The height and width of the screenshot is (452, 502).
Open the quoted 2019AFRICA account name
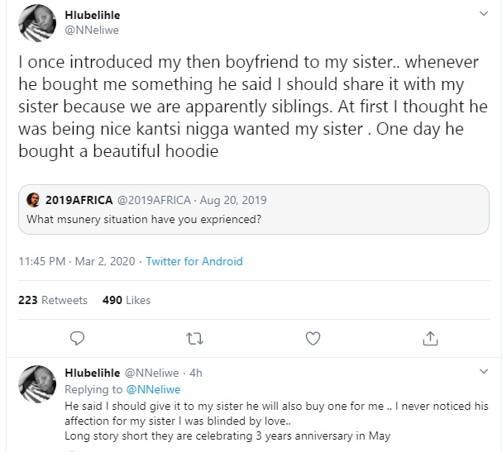pyautogui.click(x=78, y=199)
